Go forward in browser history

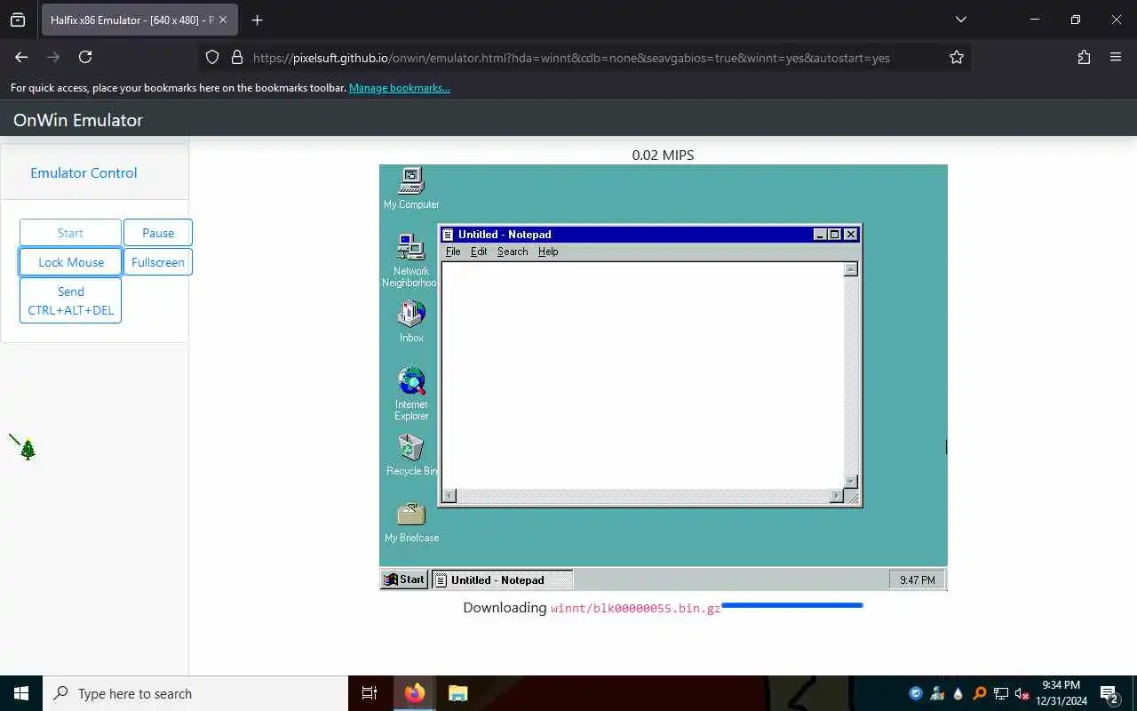[x=53, y=57]
